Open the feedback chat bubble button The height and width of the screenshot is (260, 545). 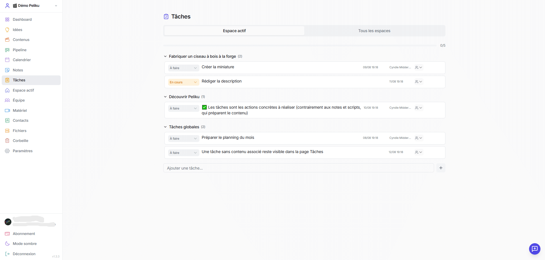pos(534,249)
